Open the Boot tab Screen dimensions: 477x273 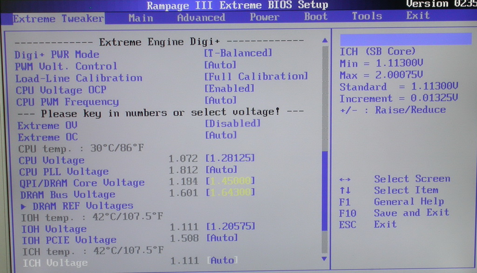point(316,16)
